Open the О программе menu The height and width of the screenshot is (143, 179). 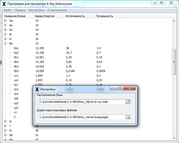click(57, 10)
